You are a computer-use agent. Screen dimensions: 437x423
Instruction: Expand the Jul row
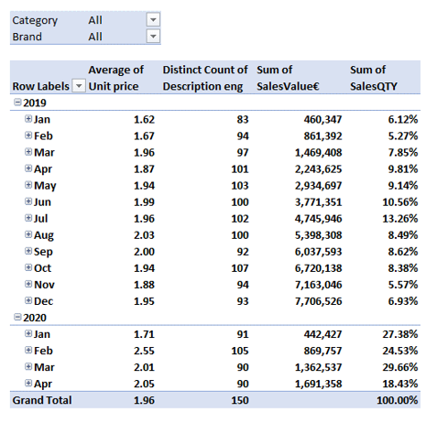28,218
